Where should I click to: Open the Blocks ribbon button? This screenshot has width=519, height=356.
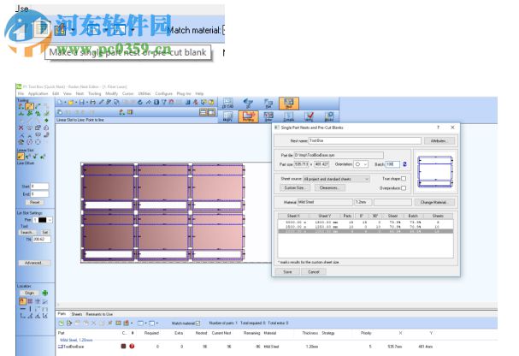(329, 116)
